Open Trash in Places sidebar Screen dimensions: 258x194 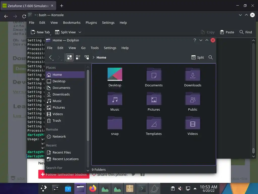click(x=65, y=120)
